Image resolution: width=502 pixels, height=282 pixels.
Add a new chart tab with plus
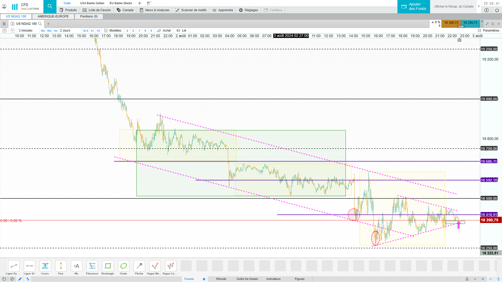48,24
